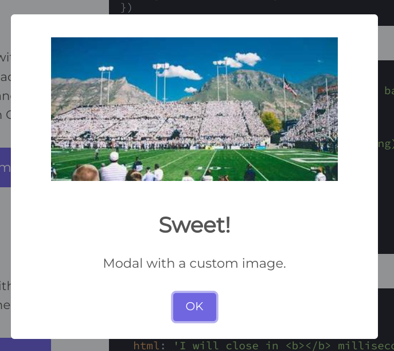Click the stadium photo in the modal
Image resolution: width=394 pixels, height=351 pixels.
click(194, 109)
